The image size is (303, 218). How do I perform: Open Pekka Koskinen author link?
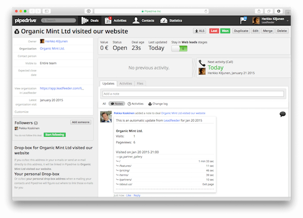tap(124, 113)
